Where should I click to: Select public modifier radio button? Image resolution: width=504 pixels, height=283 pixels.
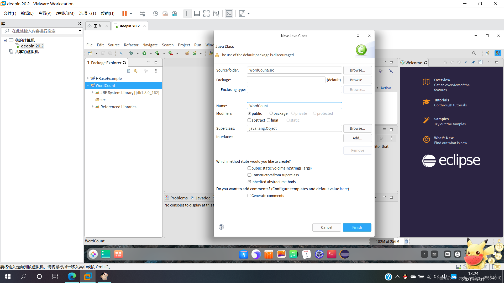(249, 113)
